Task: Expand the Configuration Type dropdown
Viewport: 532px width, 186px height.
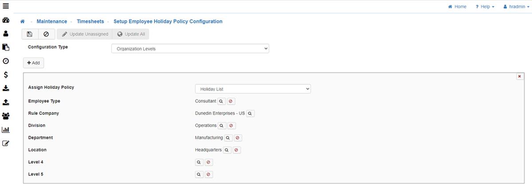Action: pyautogui.click(x=190, y=49)
